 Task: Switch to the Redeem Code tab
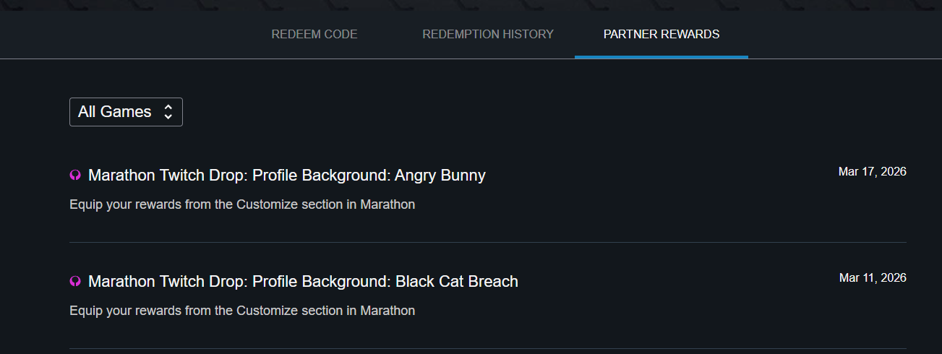click(314, 34)
